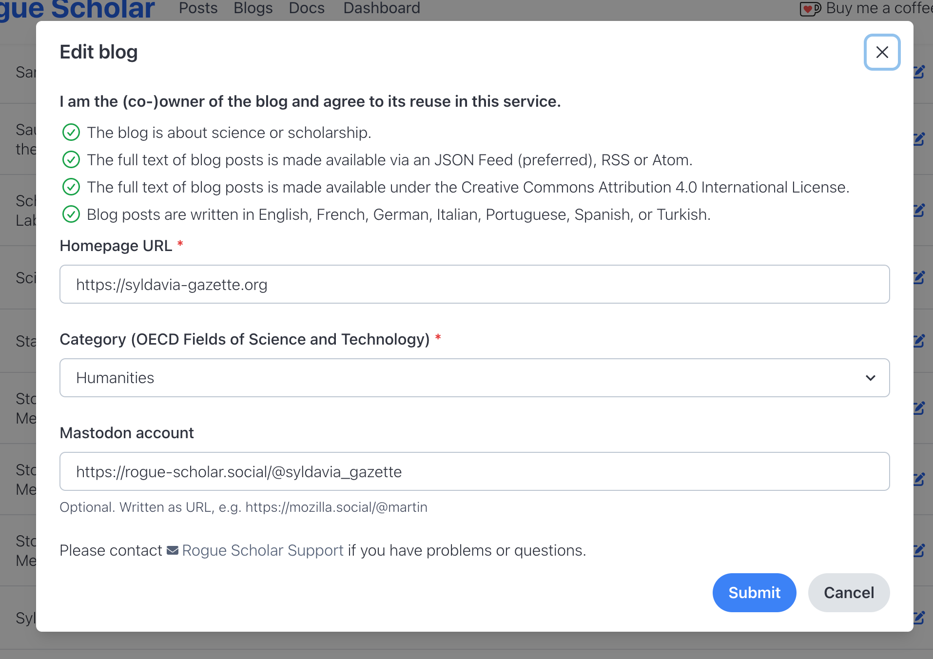The width and height of the screenshot is (933, 659).
Task: Click the Mastodon account input field
Action: pyautogui.click(x=474, y=471)
